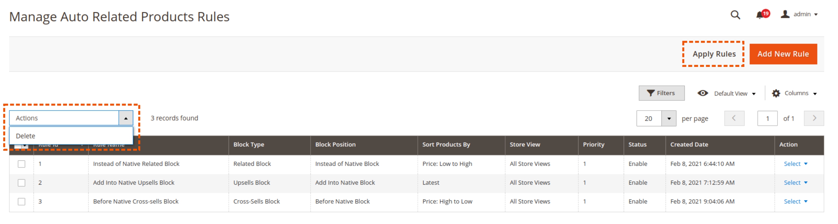Tick the checkbox for rule 3
838x224 pixels.
22,202
